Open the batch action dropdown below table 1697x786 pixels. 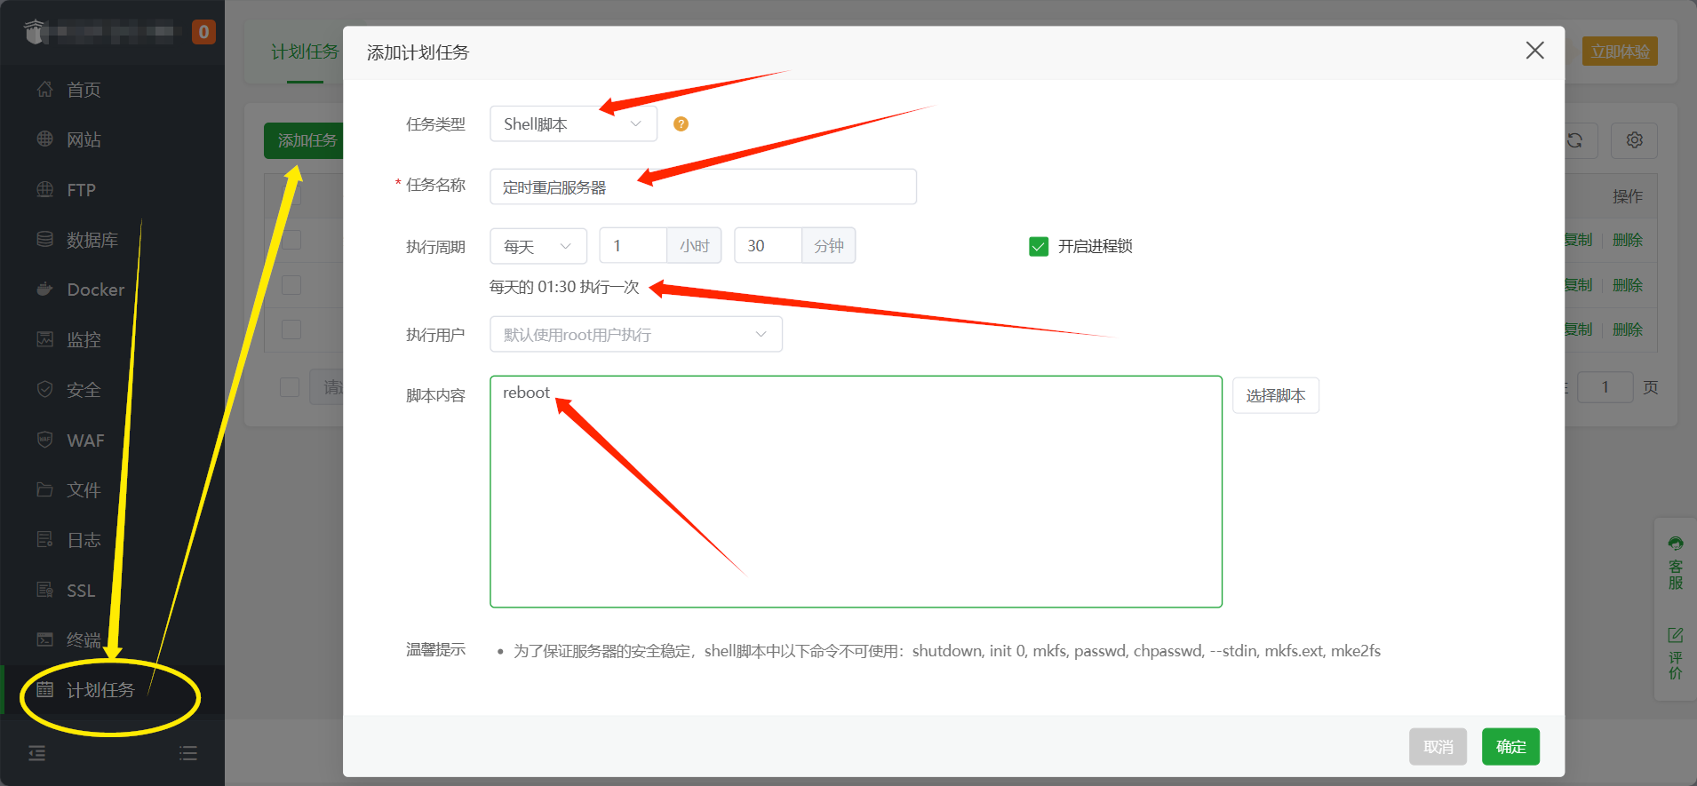coord(327,387)
